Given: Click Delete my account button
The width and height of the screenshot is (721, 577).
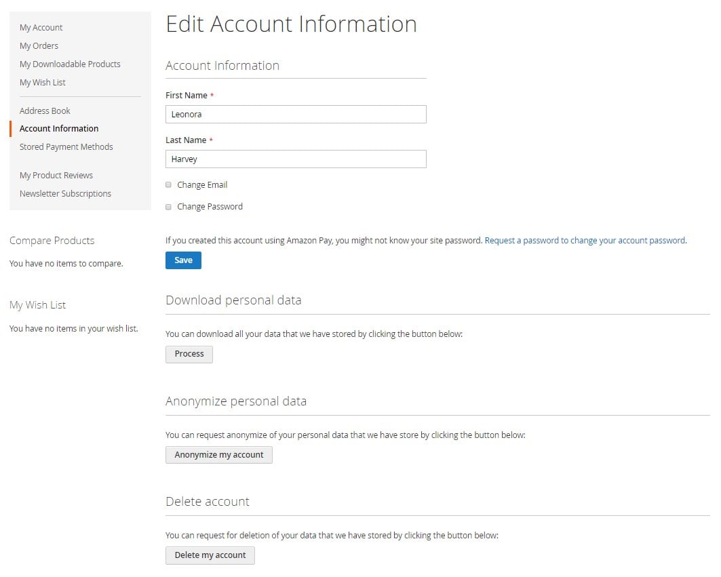Looking at the screenshot, I should [x=210, y=555].
